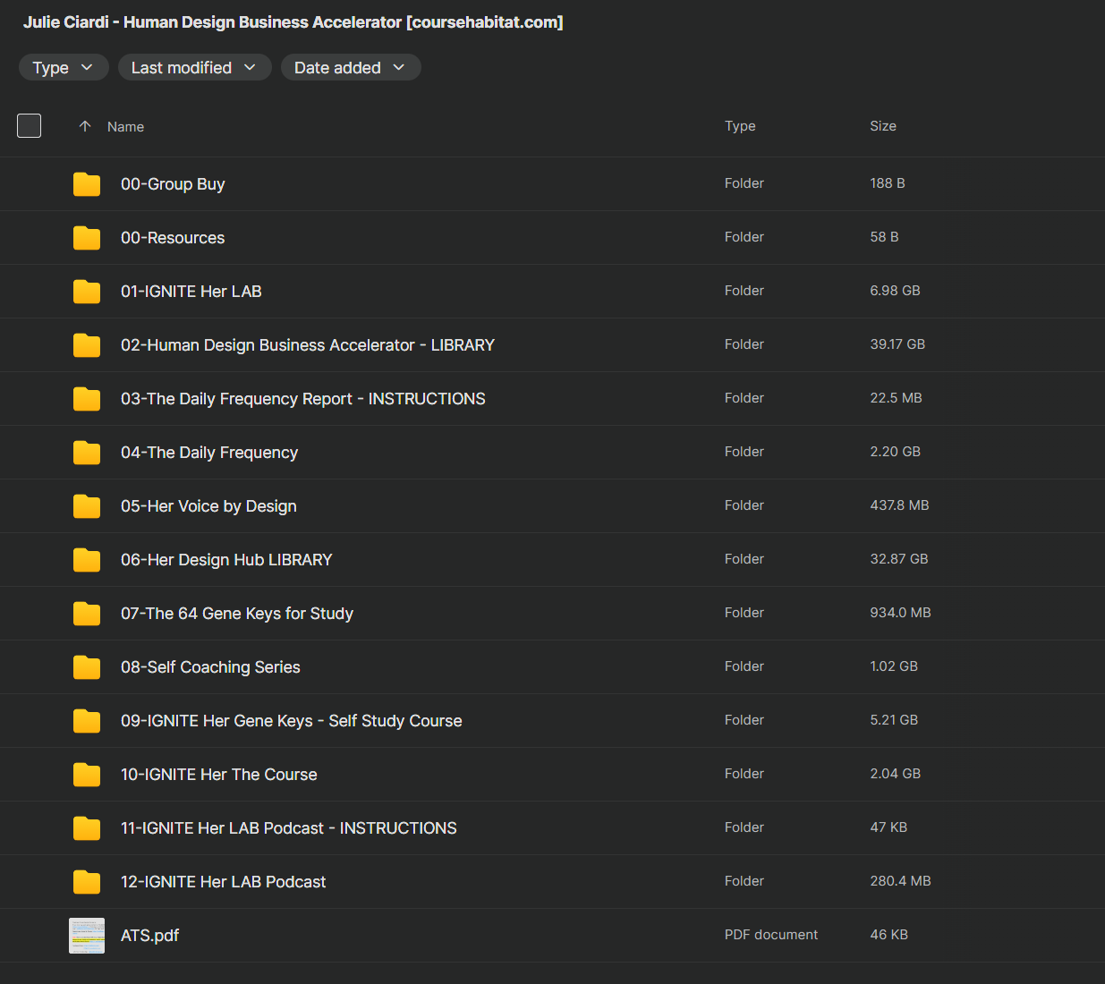
Task: Open the 00-Group Buy folder name
Action: pos(173,184)
